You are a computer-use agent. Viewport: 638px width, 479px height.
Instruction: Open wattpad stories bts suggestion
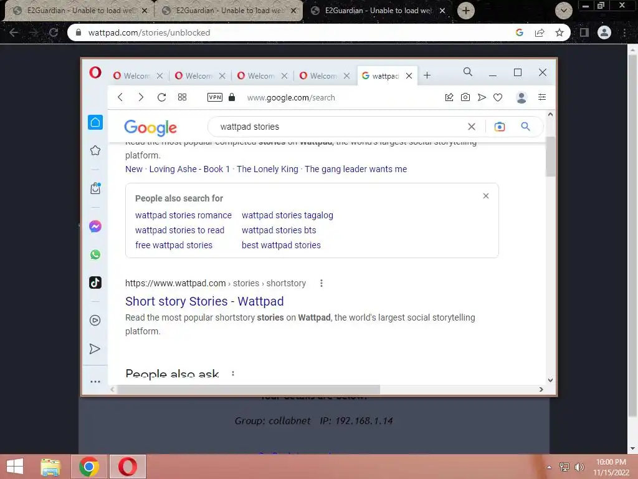coord(279,230)
